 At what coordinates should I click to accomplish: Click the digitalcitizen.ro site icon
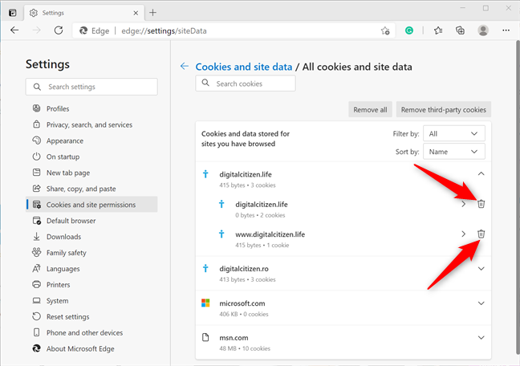(205, 268)
